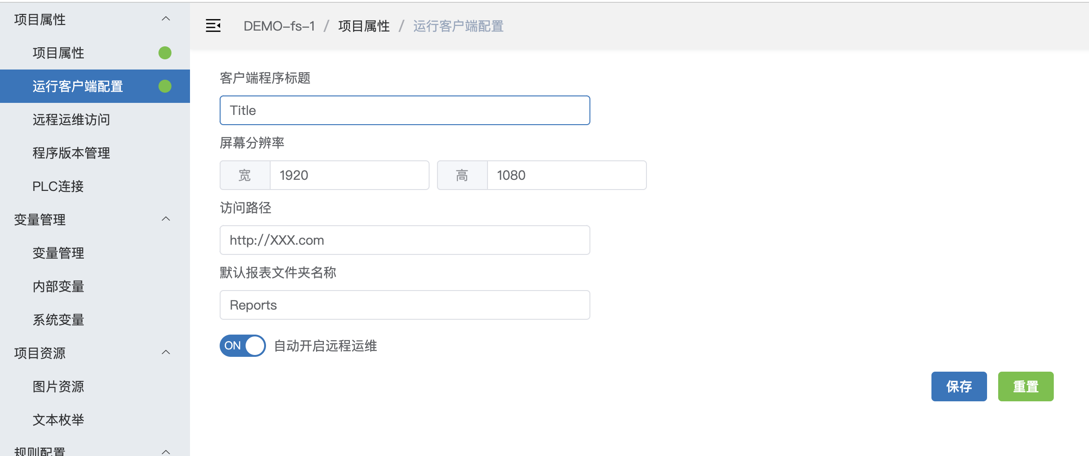This screenshot has height=456, width=1089.
Task: Click the green 重置 button
Action: (1026, 386)
